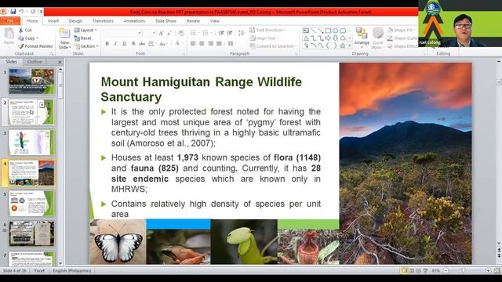Click the Reset slide button
The width and height of the screenshot is (502, 282).
pyautogui.click(x=83, y=38)
